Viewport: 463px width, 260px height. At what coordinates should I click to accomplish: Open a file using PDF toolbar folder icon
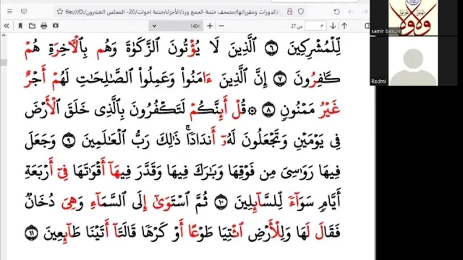(x=32, y=26)
